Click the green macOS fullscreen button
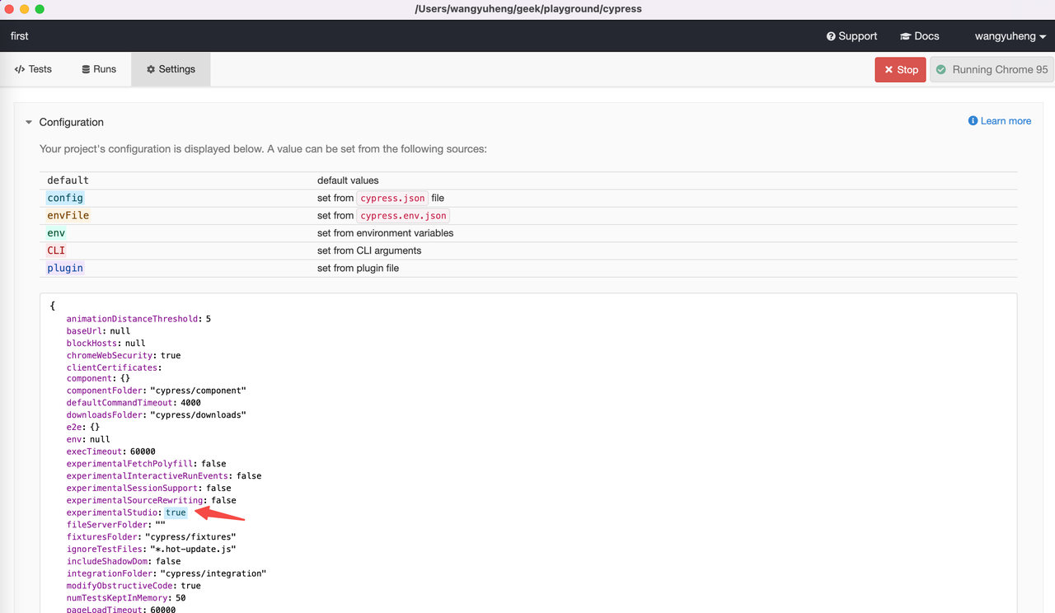Image resolution: width=1055 pixels, height=613 pixels. (x=40, y=9)
